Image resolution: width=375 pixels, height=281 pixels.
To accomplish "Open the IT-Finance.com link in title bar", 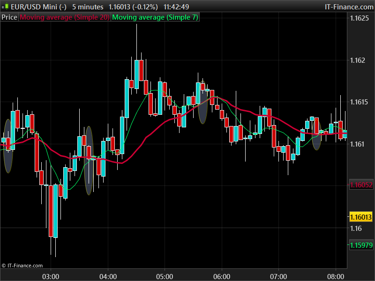I will pyautogui.click(x=349, y=7).
